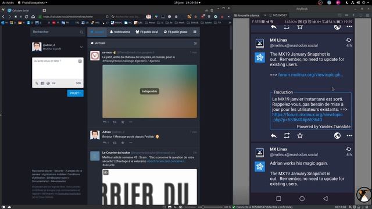Viewport: 372px width, 209px height.
Task: Click the Mastodon Rechercher search field
Action: pyautogui.click(x=58, y=32)
